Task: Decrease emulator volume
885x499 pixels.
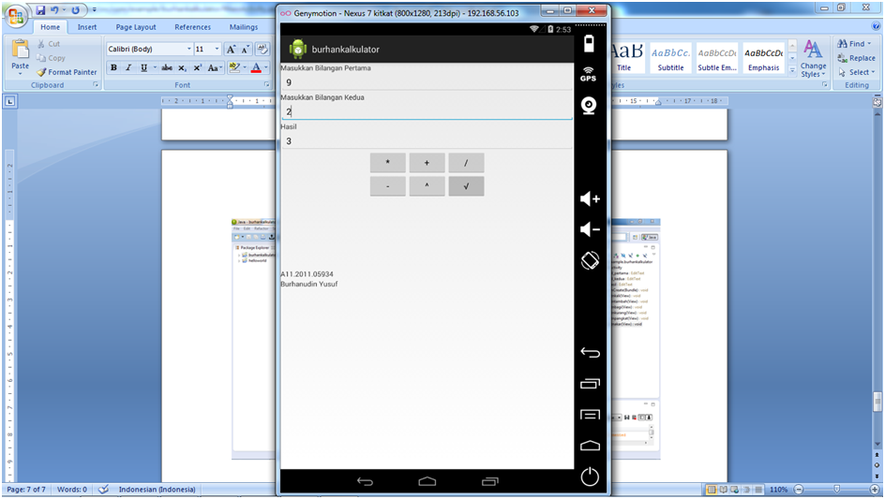Action: pos(590,229)
